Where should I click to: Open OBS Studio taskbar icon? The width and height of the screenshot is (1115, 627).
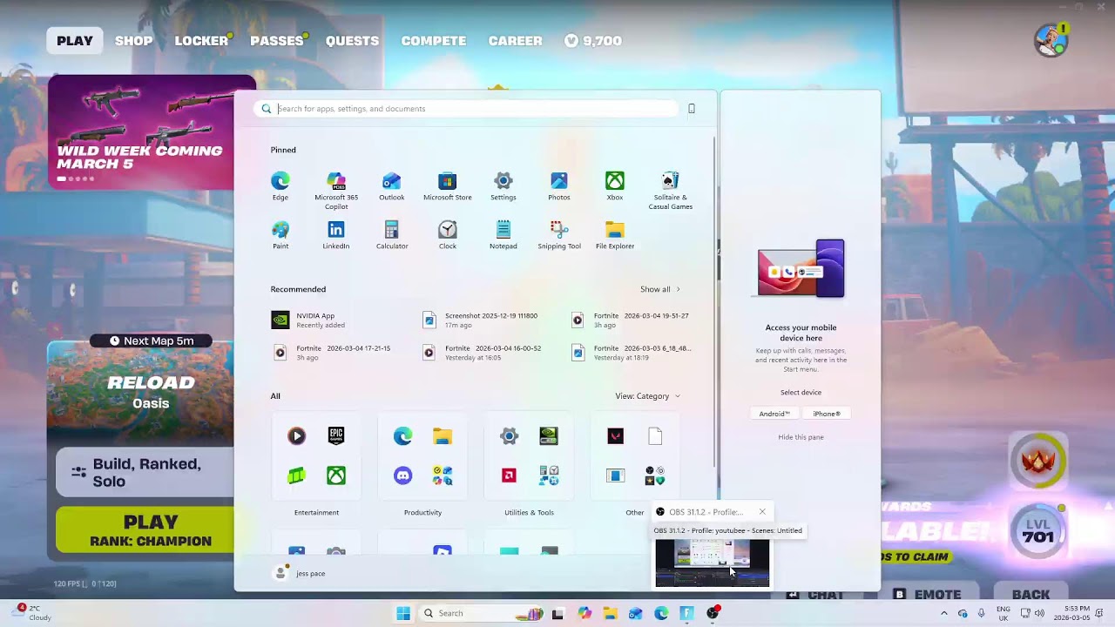pyautogui.click(x=713, y=613)
